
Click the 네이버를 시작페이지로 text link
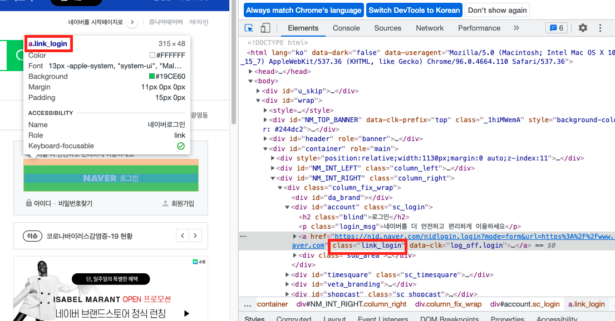click(96, 22)
